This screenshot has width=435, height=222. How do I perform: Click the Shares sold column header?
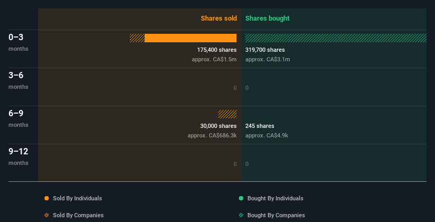(219, 18)
